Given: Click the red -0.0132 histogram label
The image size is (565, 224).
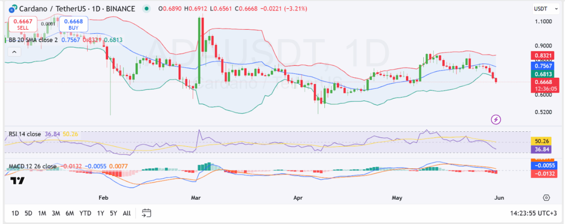Looking at the screenshot, I should click(x=544, y=174).
